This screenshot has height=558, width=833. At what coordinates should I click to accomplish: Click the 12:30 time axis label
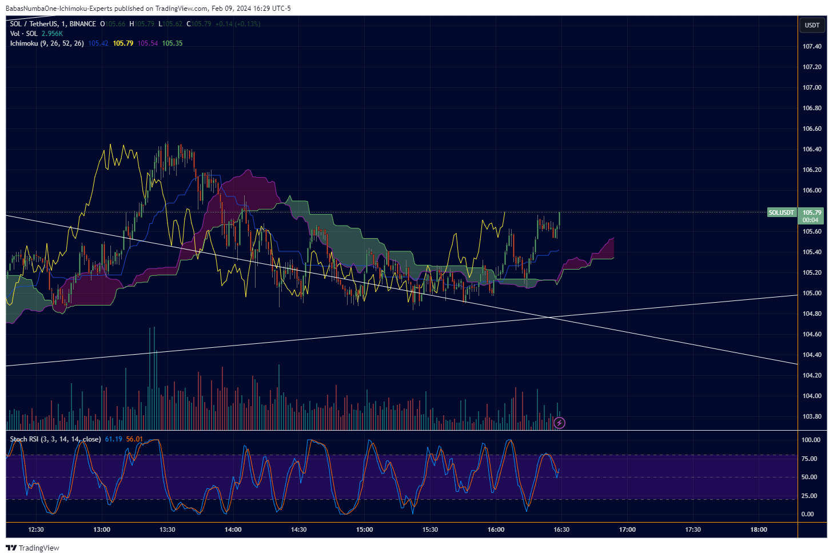click(36, 529)
